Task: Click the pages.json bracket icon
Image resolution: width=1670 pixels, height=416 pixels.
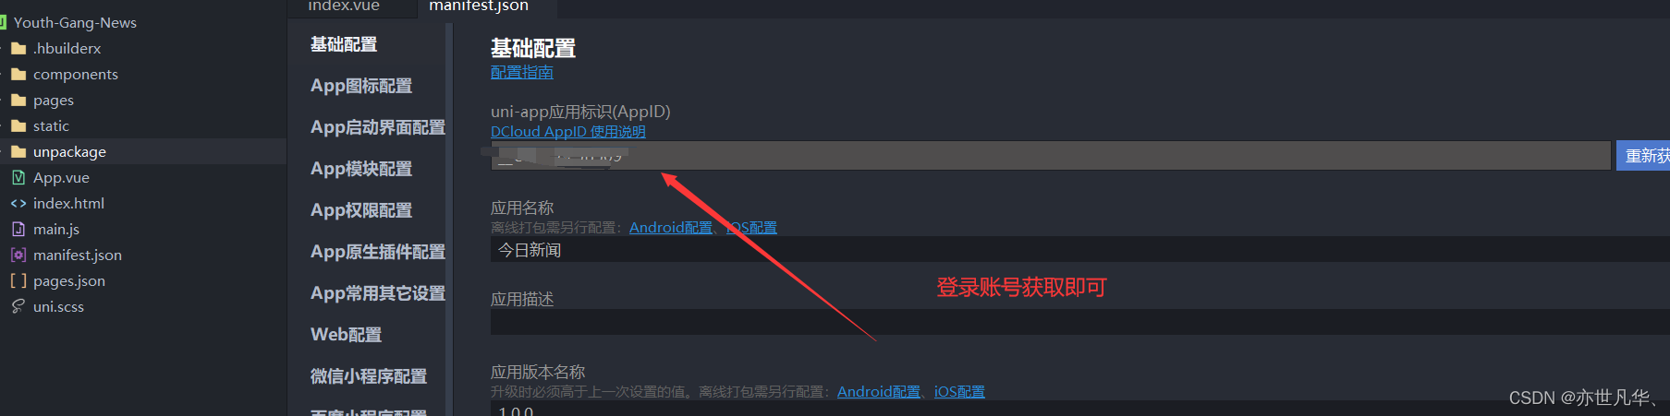Action: (18, 280)
